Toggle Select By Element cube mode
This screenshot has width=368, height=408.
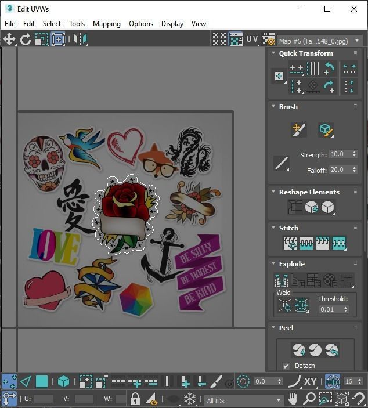(63, 381)
